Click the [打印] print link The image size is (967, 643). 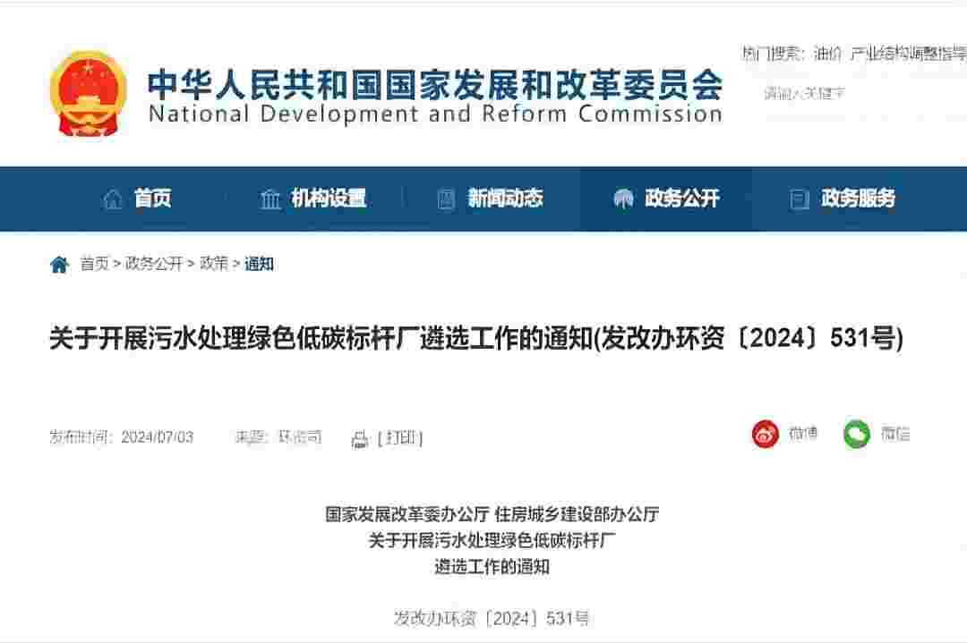[x=400, y=438]
